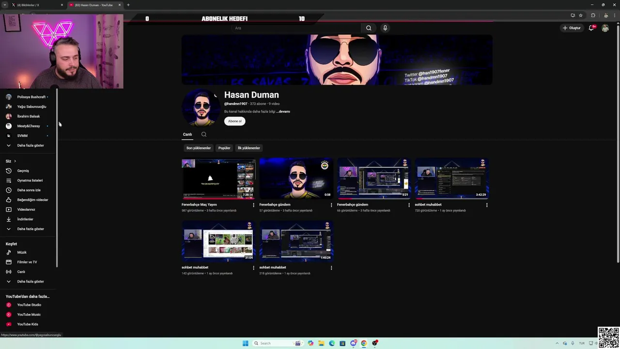Open options menu for Fenerbahçe Maç Yayını

253,205
